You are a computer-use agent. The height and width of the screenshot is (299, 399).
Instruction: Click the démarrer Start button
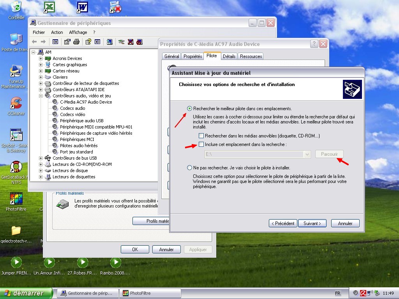[x=26, y=293]
